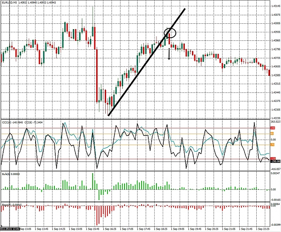Click the deepest red Bears histogram bar
This screenshot has width=281, height=232.
tap(97, 215)
